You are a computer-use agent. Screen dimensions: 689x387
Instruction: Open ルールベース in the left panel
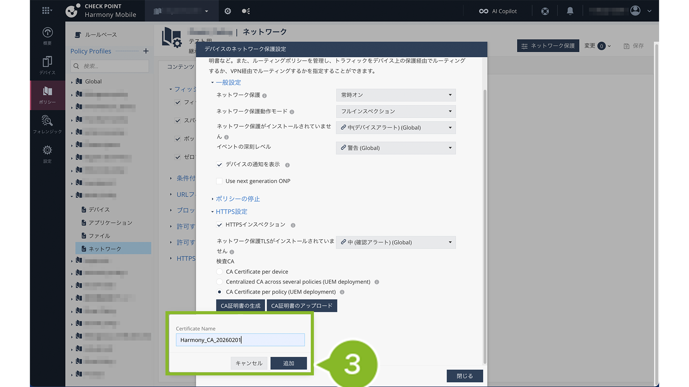pos(100,35)
